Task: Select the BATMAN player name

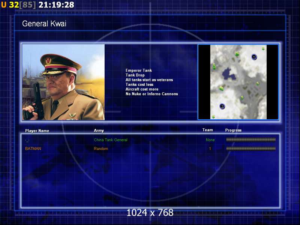Action: coord(33,148)
